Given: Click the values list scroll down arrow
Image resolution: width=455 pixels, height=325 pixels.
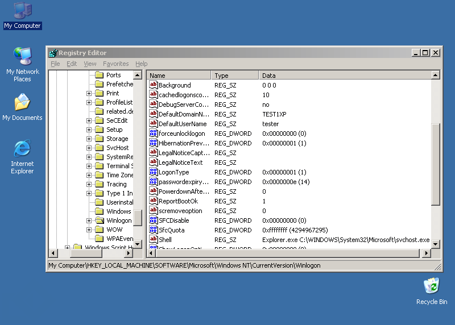Looking at the screenshot, I should click(436, 244).
